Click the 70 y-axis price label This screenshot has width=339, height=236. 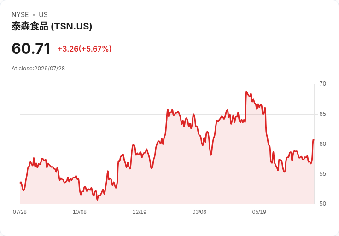click(x=322, y=84)
